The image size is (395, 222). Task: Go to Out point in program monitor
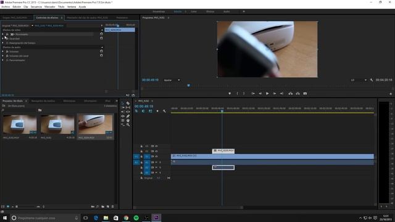281,93
